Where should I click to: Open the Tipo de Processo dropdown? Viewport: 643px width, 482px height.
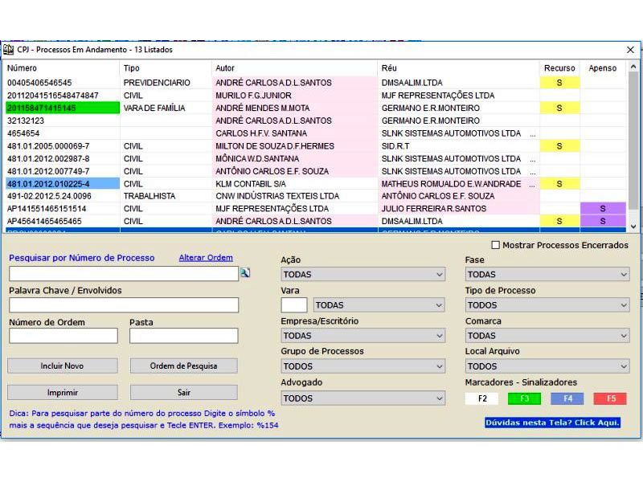click(x=547, y=305)
